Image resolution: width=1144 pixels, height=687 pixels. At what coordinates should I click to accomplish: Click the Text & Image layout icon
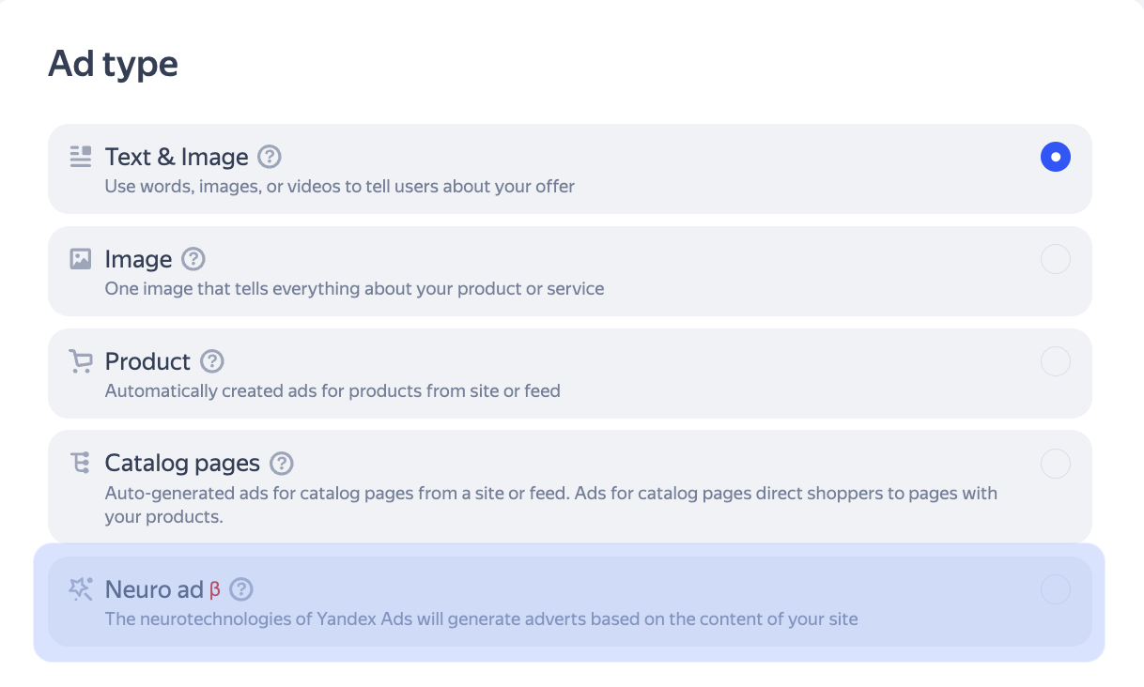[81, 157]
